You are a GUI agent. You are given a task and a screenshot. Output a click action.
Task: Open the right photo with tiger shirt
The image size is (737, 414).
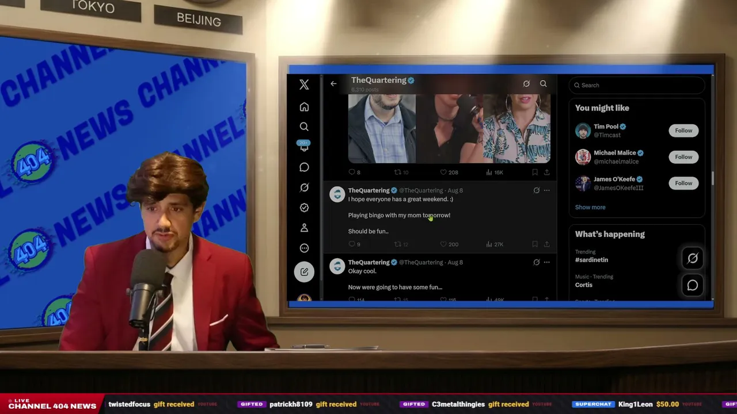(x=517, y=129)
